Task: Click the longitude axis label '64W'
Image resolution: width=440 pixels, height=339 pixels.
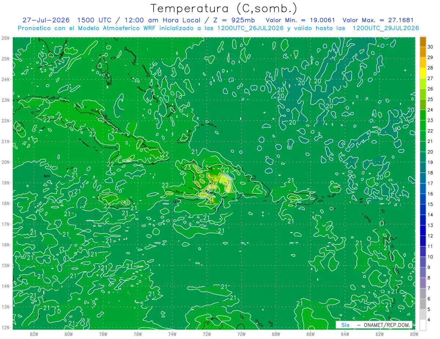Action: (345, 334)
